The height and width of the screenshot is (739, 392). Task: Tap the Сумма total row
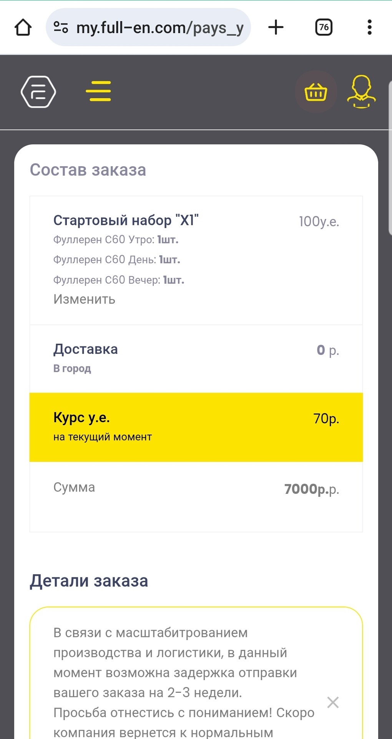coord(196,488)
